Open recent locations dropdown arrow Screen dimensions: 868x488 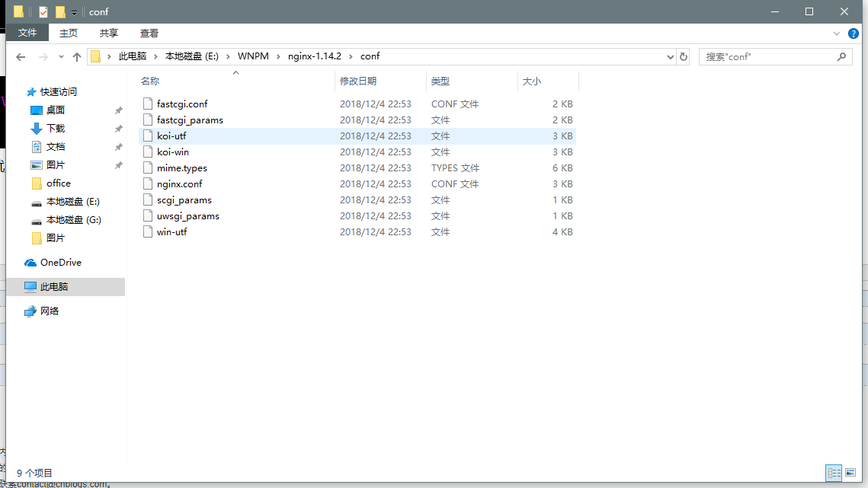tap(61, 56)
